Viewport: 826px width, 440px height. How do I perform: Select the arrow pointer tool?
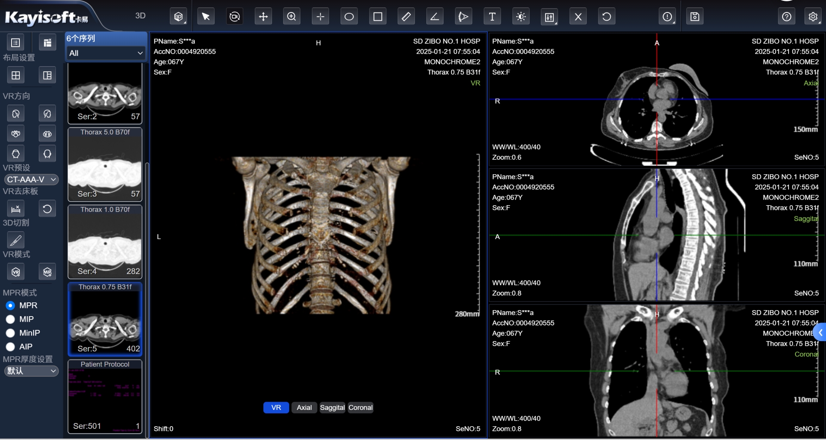click(x=206, y=17)
